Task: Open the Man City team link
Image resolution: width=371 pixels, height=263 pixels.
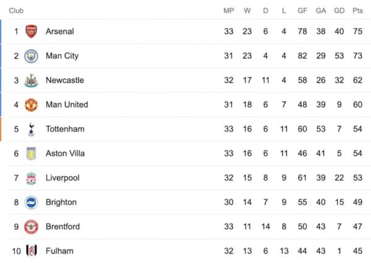Action: click(62, 56)
